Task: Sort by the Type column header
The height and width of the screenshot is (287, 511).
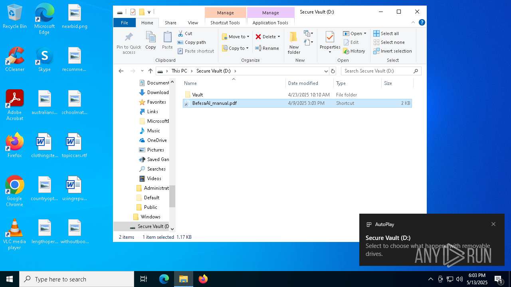Action: (x=358, y=83)
